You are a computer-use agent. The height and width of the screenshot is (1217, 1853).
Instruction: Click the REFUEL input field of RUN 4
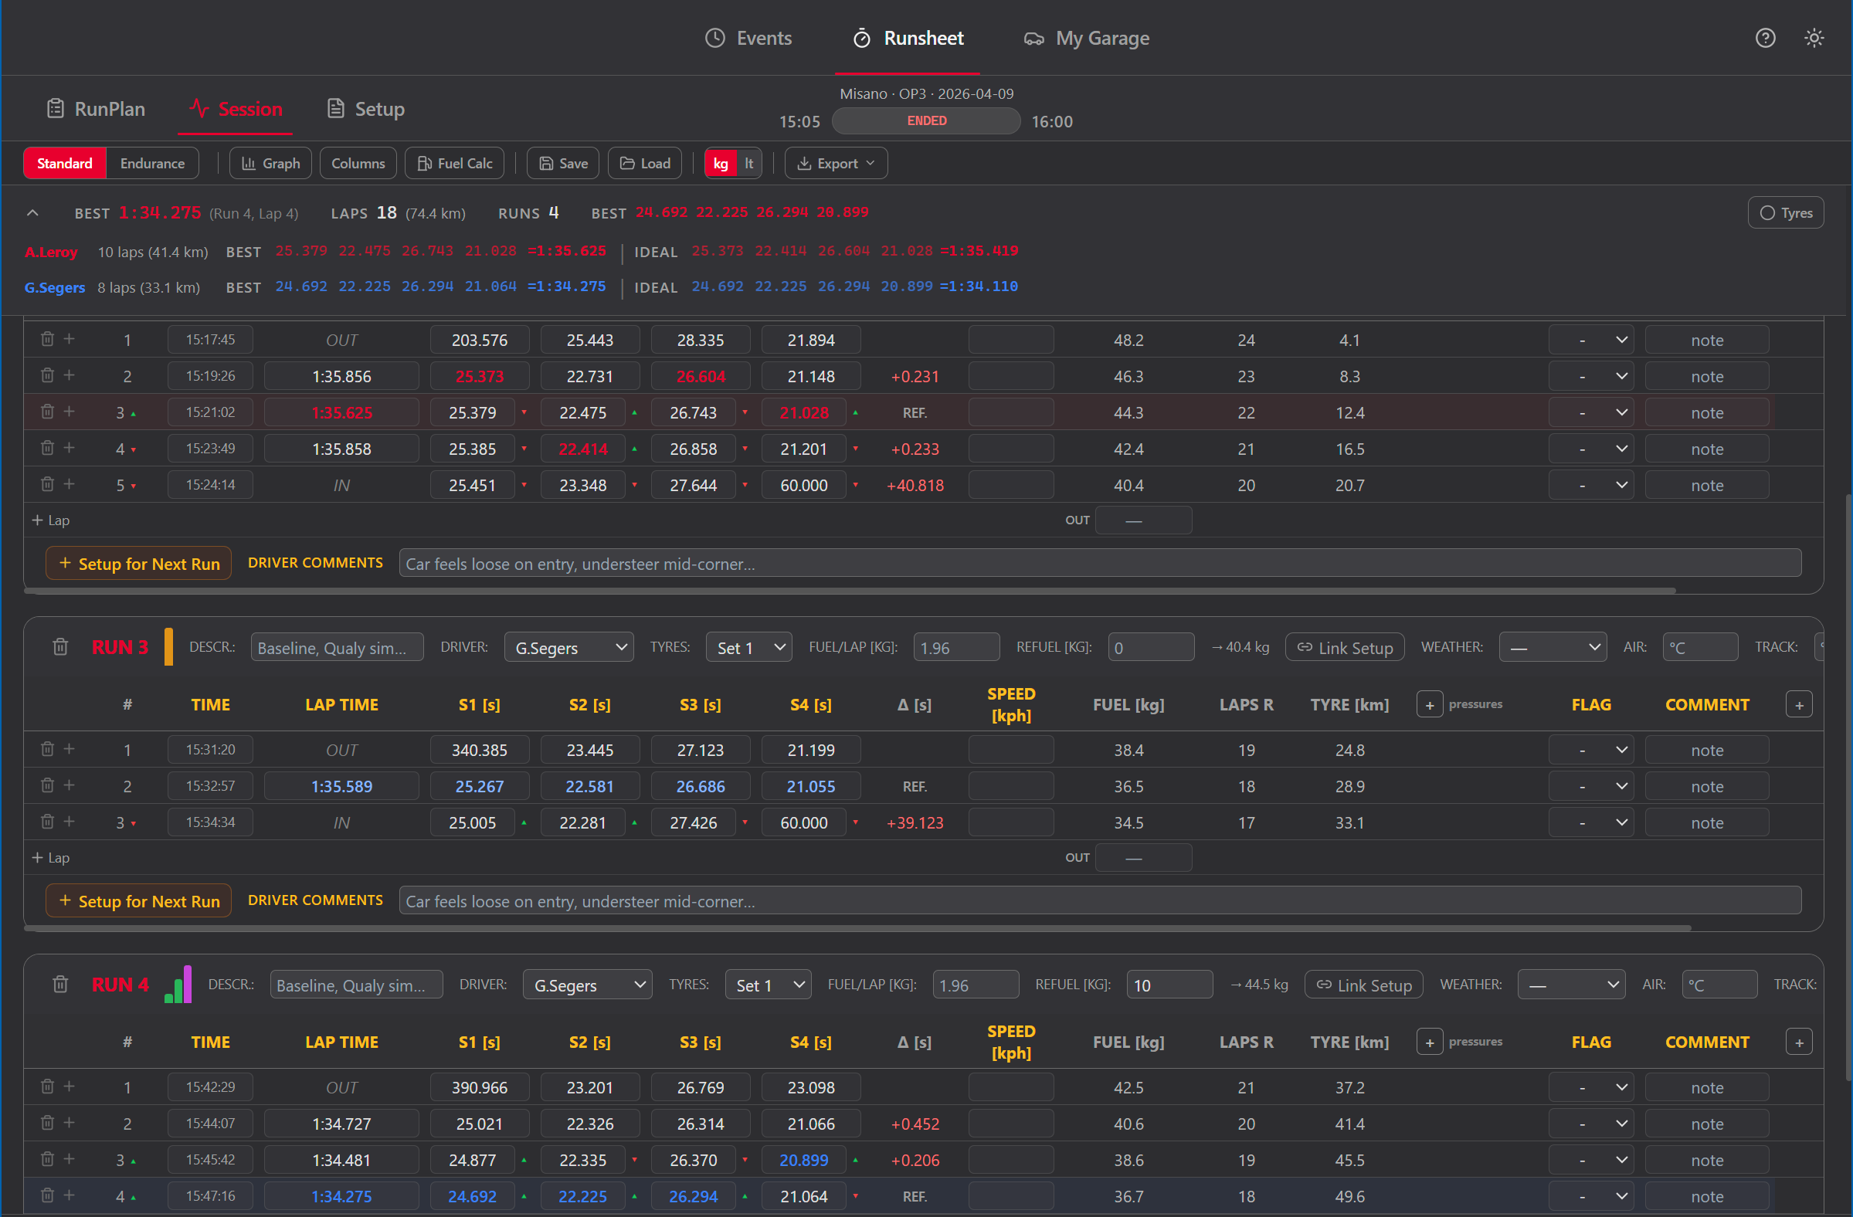click(1169, 984)
